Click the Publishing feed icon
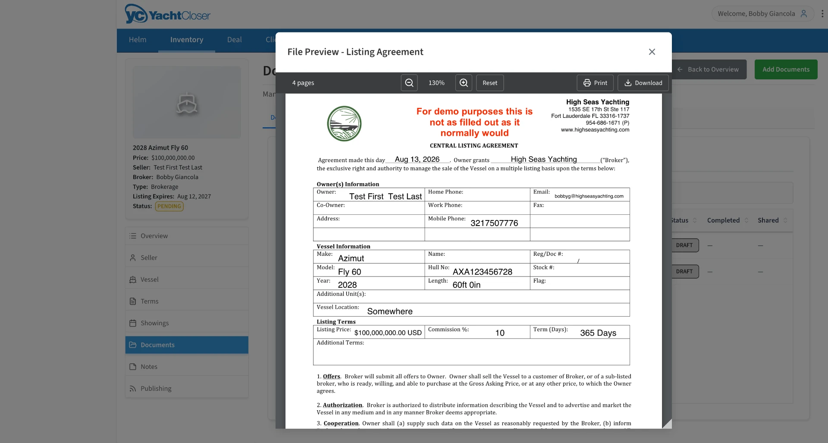 (x=133, y=389)
